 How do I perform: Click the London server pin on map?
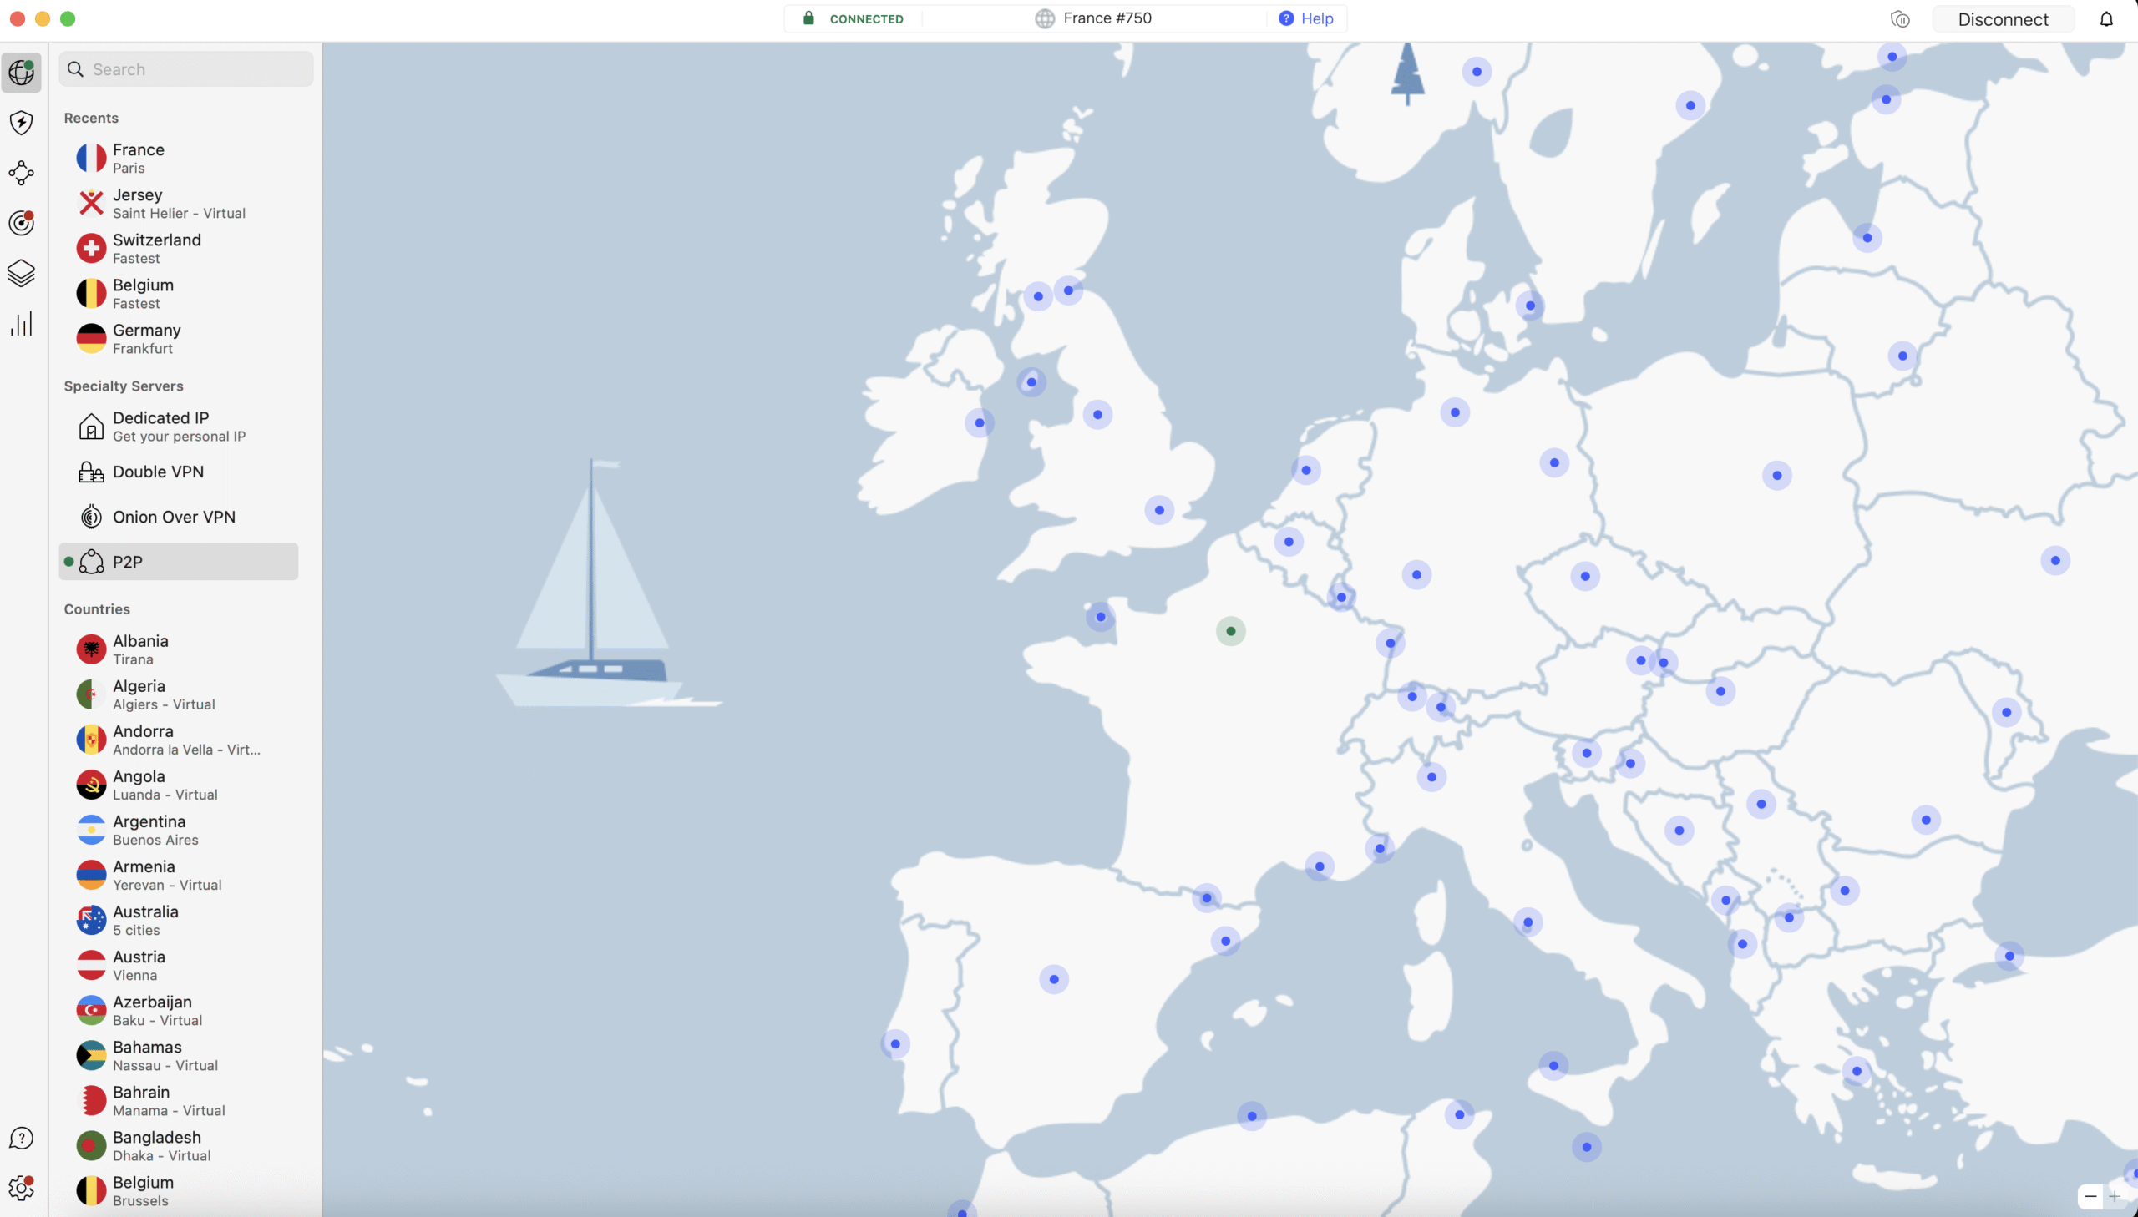(1159, 510)
